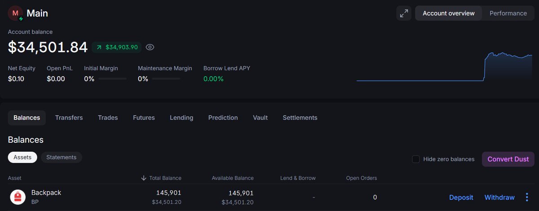Click the green $34,903.90 change badge

coord(117,47)
